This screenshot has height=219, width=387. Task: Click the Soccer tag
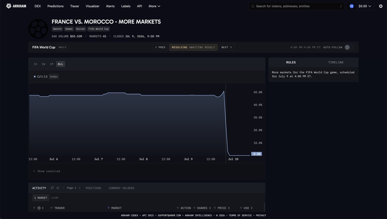[x=80, y=29]
